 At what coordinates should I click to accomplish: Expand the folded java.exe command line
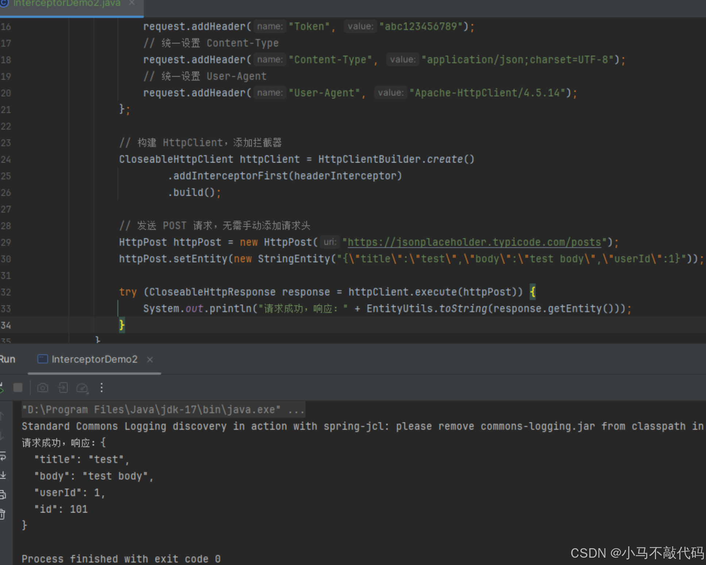(x=296, y=410)
